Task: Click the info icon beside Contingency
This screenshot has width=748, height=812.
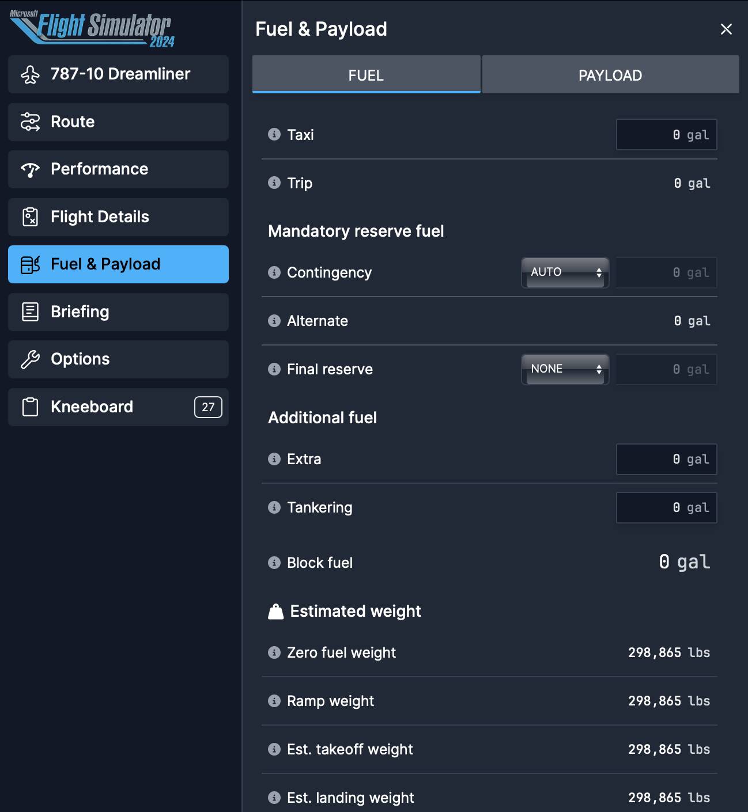Action: coord(274,272)
